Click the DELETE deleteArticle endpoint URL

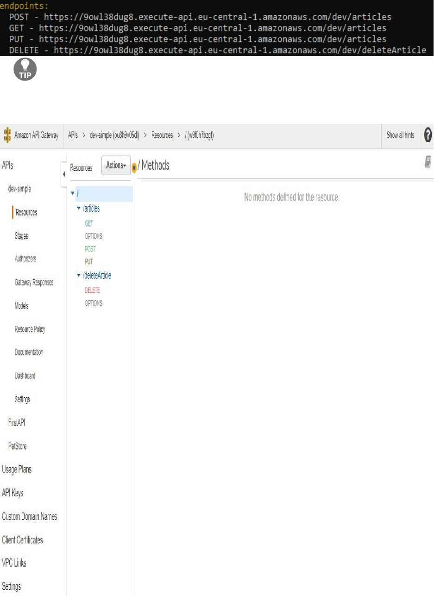(240, 50)
